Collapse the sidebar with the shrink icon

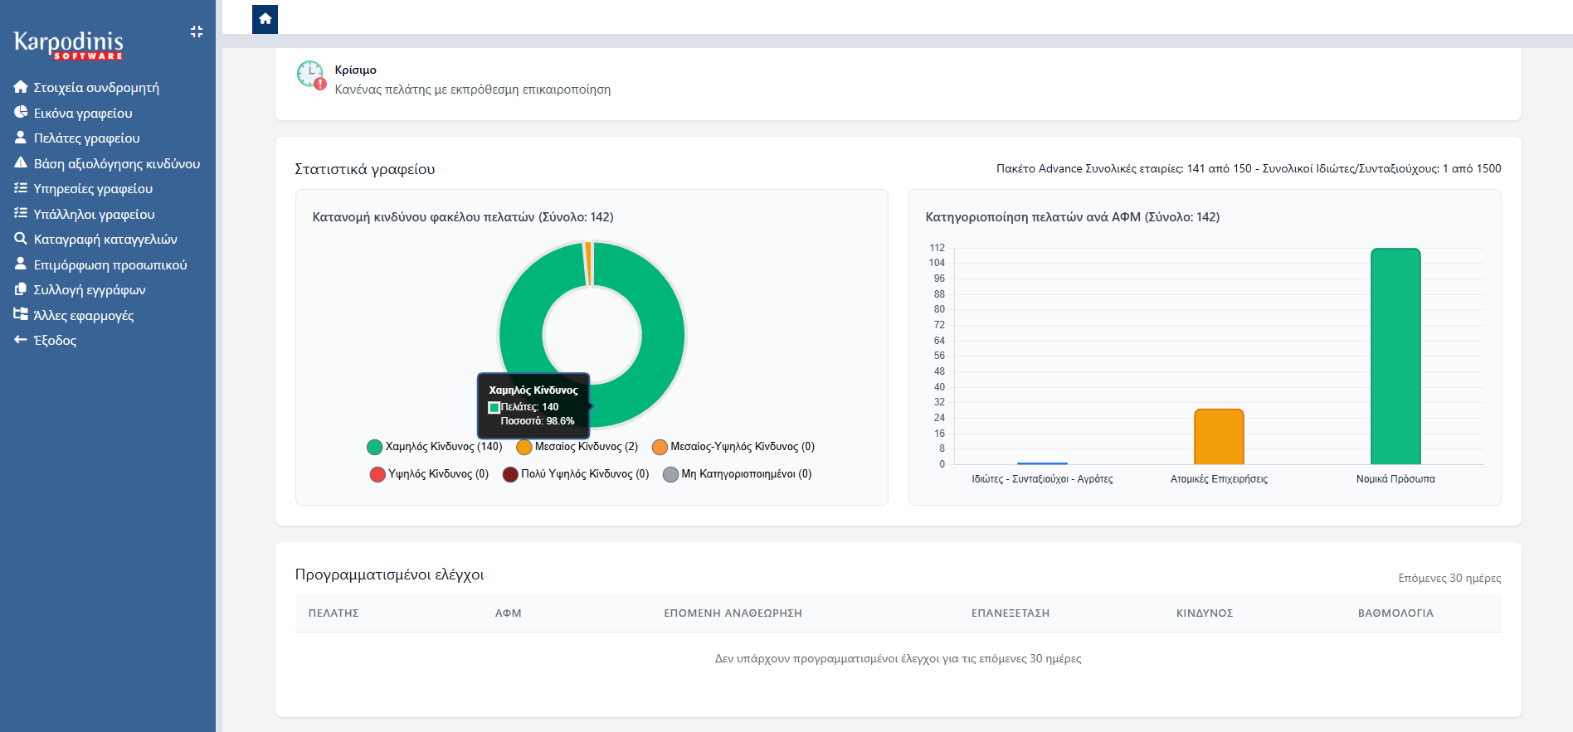point(197,32)
